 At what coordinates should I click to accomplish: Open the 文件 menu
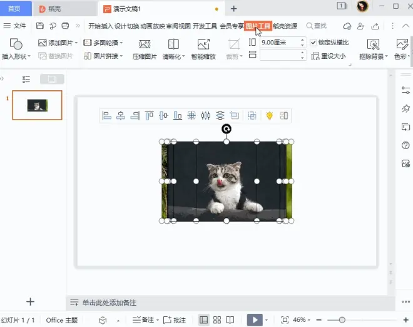[15, 26]
